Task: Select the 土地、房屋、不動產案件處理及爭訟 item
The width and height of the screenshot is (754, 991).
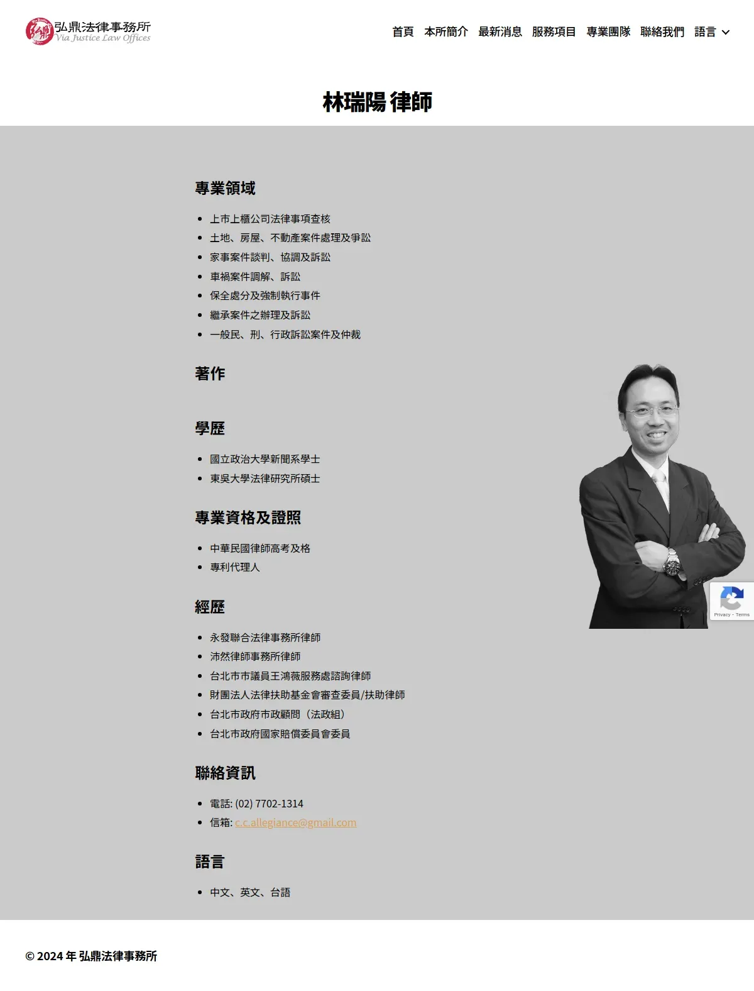Action: coord(290,238)
